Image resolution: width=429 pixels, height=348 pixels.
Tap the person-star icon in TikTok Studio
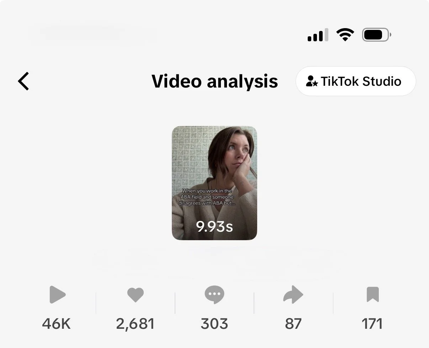click(312, 81)
